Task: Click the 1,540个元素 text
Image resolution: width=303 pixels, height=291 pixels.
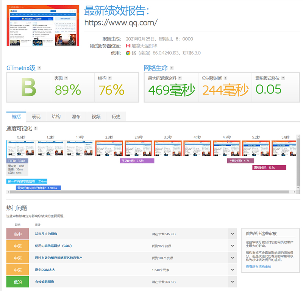Action: click(x=160, y=270)
